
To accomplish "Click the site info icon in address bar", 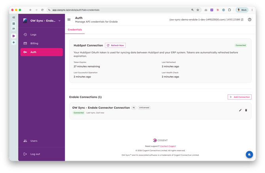I will click(x=49, y=10).
